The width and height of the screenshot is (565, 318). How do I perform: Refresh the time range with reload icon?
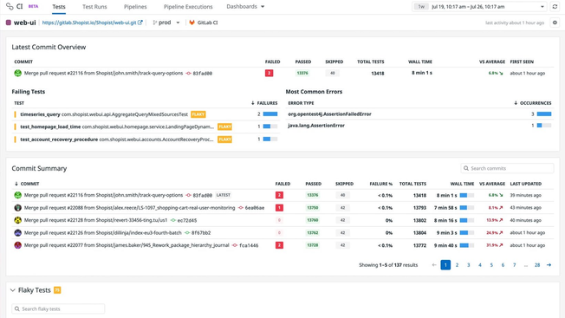[x=555, y=6]
